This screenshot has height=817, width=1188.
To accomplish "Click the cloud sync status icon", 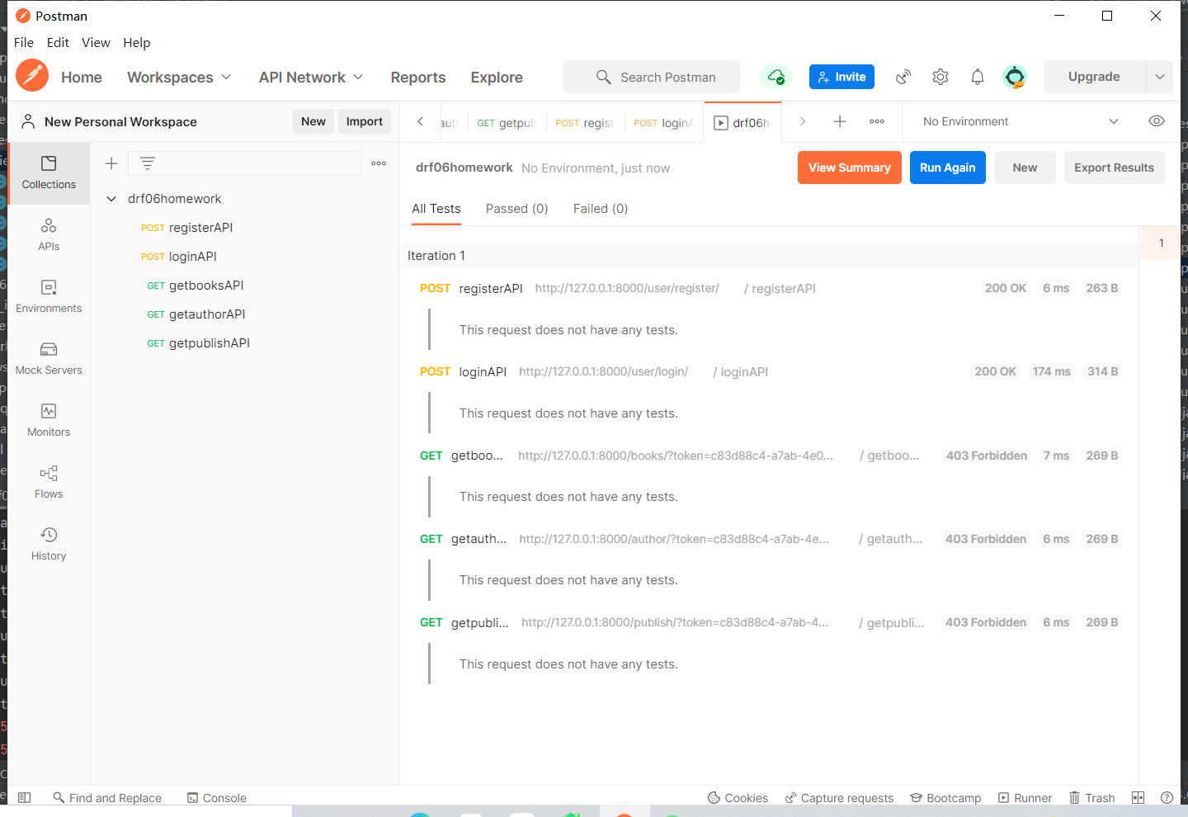I will tap(775, 77).
